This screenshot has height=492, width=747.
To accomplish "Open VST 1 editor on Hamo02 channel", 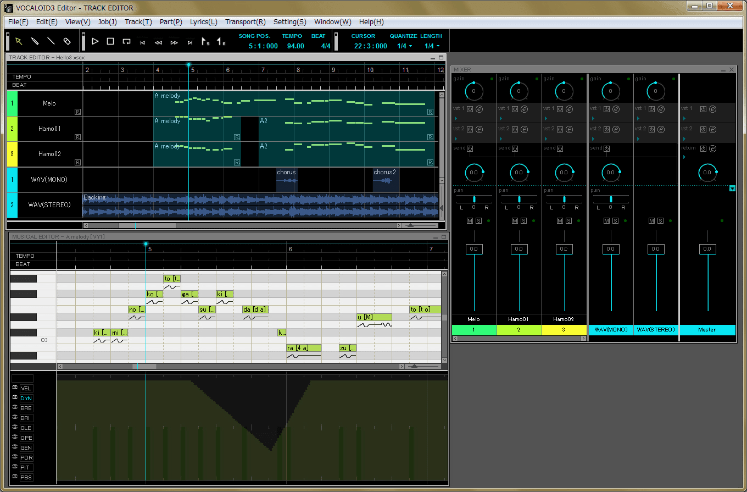I will [x=568, y=109].
